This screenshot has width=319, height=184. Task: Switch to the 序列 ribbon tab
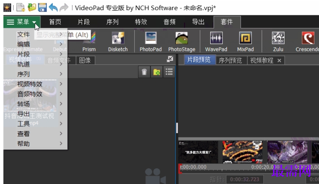(x=112, y=22)
